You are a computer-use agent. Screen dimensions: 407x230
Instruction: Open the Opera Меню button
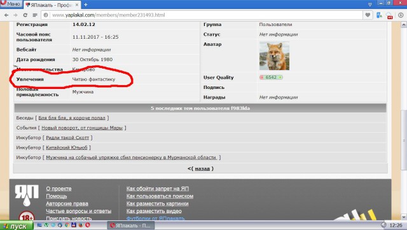point(11,4)
